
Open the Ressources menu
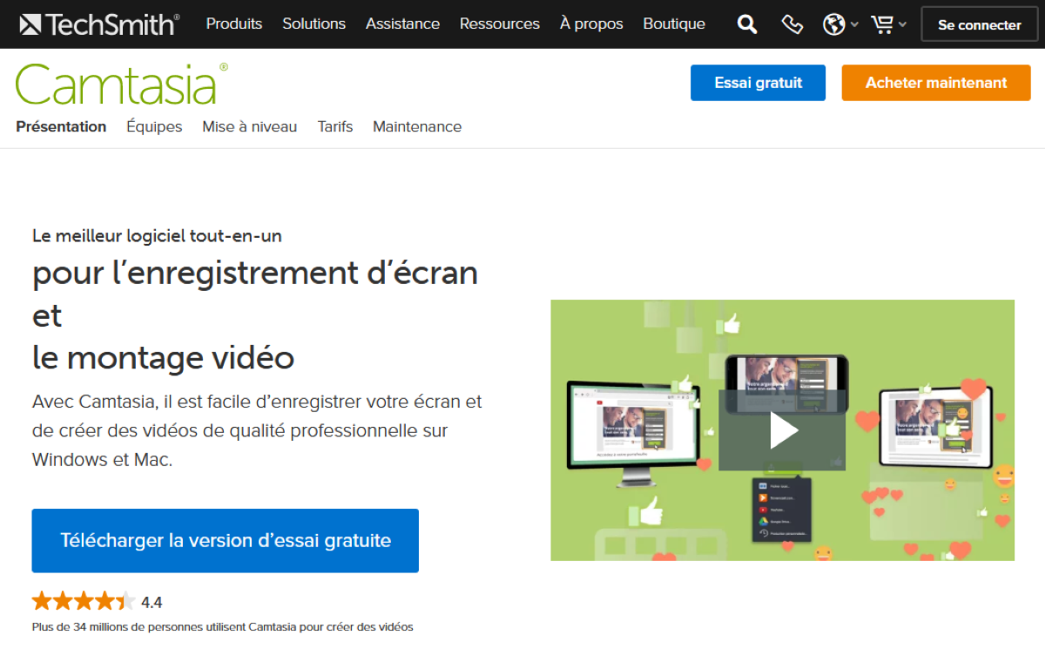tap(500, 24)
